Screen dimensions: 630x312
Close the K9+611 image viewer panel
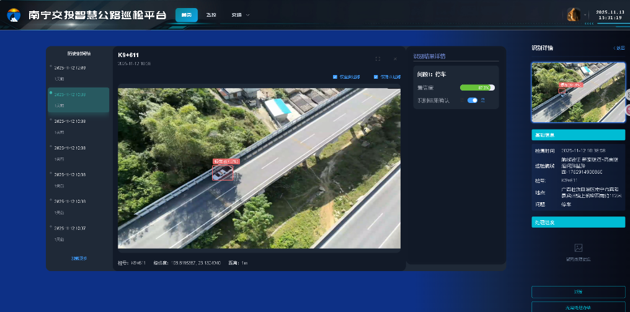395,59
